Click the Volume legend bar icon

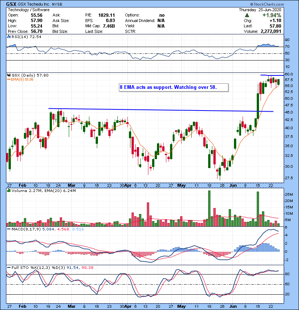9,190
